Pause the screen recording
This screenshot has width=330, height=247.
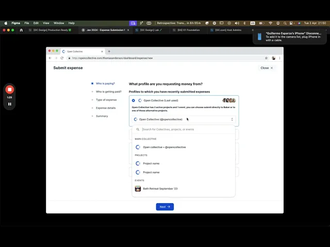10,104
